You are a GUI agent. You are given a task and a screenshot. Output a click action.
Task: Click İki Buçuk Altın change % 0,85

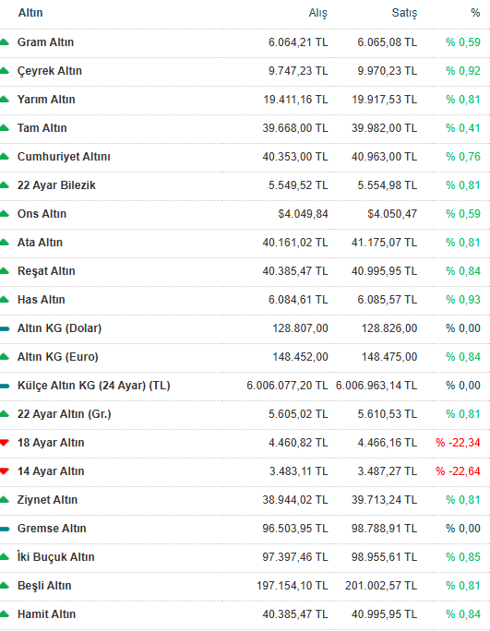pos(463,557)
